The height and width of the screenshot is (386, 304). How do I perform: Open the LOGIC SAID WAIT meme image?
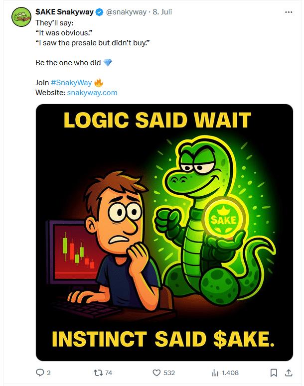(x=164, y=232)
